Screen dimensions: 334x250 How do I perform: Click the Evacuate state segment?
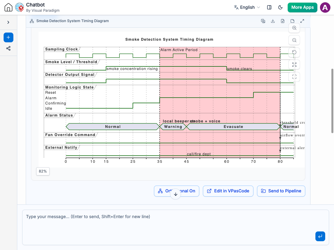coord(233,127)
